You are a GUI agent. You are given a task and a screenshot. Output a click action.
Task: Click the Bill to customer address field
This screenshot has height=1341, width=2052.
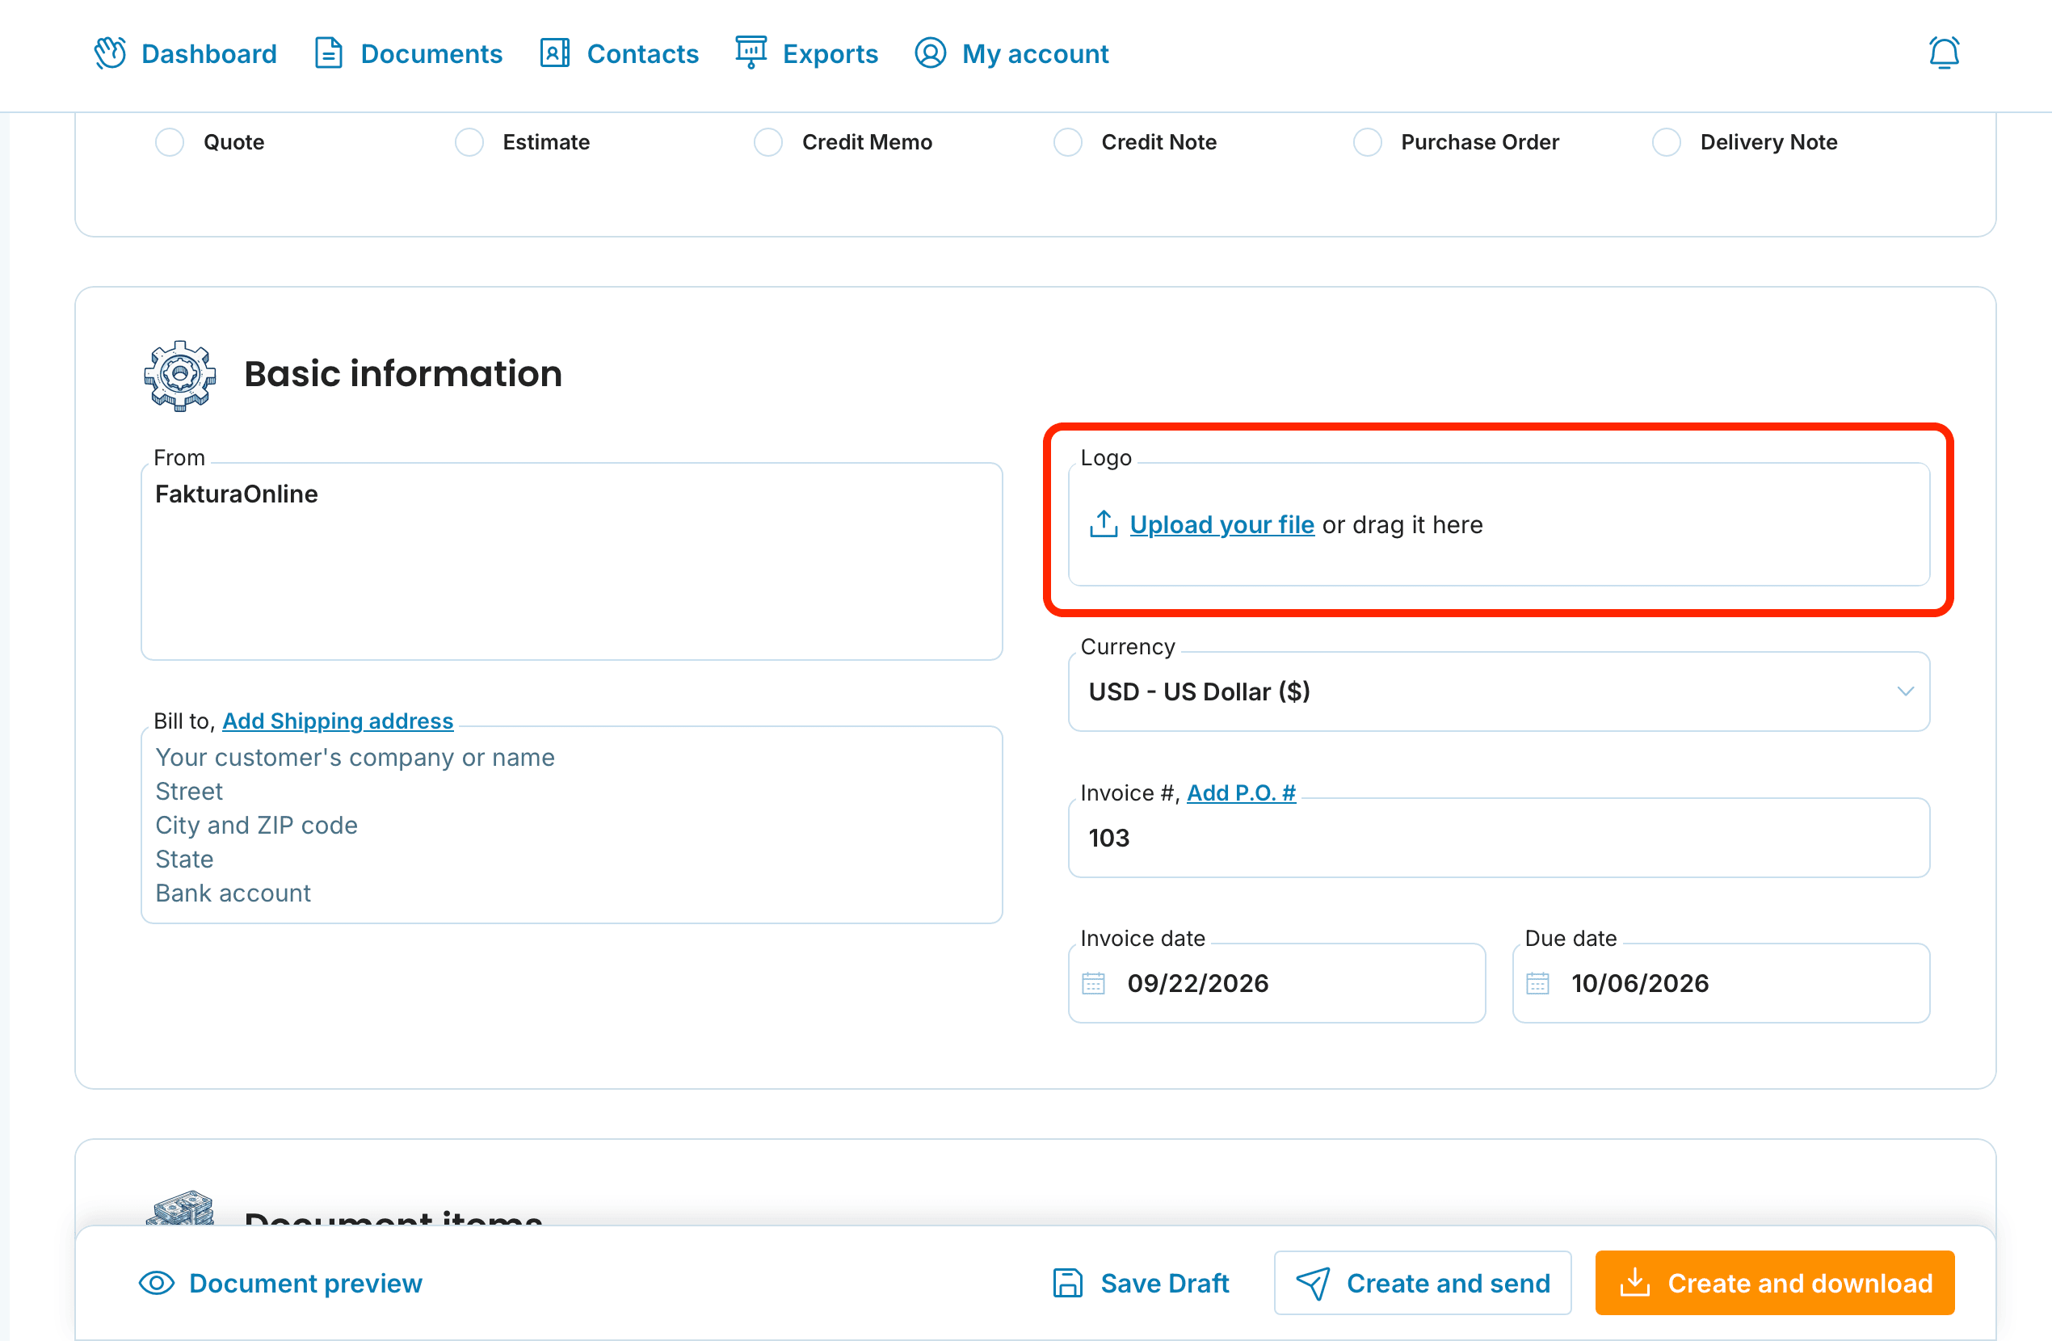pos(572,825)
